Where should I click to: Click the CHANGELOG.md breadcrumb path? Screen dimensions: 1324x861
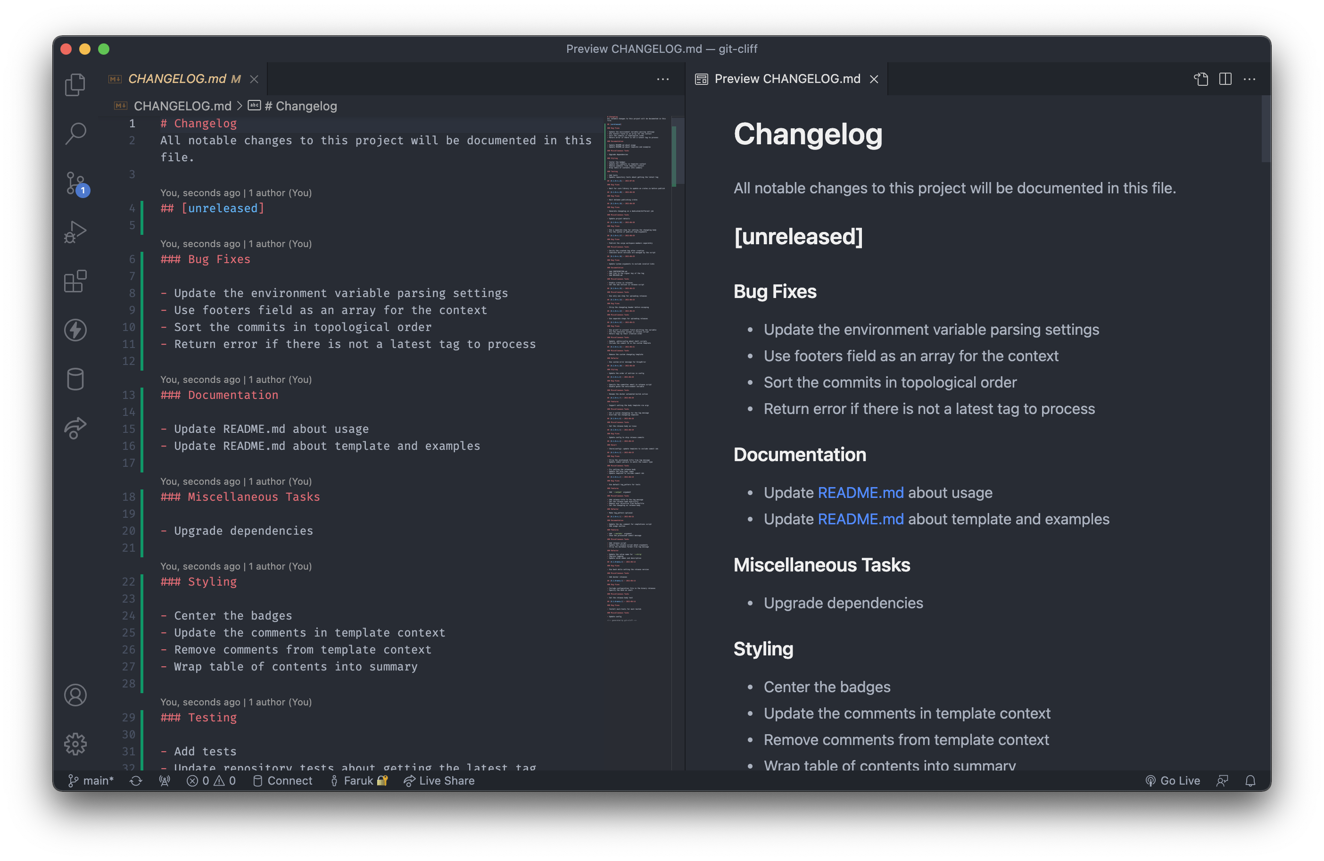click(182, 105)
